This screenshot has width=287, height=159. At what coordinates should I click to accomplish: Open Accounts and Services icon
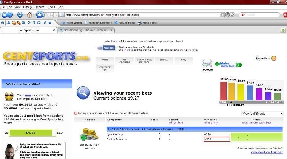34,23
